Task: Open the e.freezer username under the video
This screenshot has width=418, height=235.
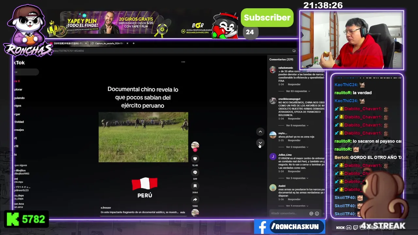Action: pyautogui.click(x=106, y=208)
